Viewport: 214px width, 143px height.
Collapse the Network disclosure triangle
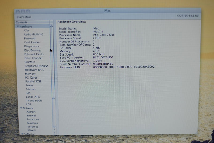[21, 108]
